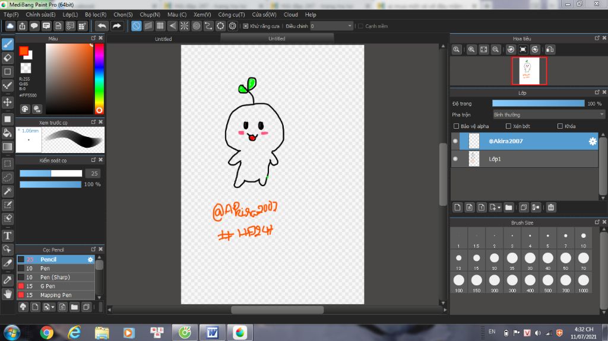Open the Bộ lọc(R) menu
Screen dimensions: 608x341
pyautogui.click(x=96, y=15)
